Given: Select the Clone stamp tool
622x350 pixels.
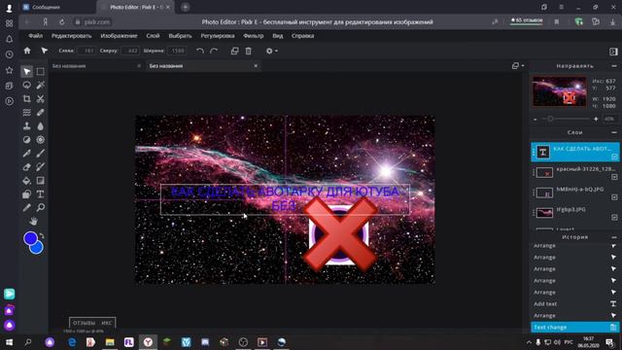Looking at the screenshot, I should (x=26, y=126).
